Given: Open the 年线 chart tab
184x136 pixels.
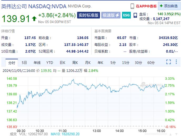Looking at the screenshot, I should (37, 62).
